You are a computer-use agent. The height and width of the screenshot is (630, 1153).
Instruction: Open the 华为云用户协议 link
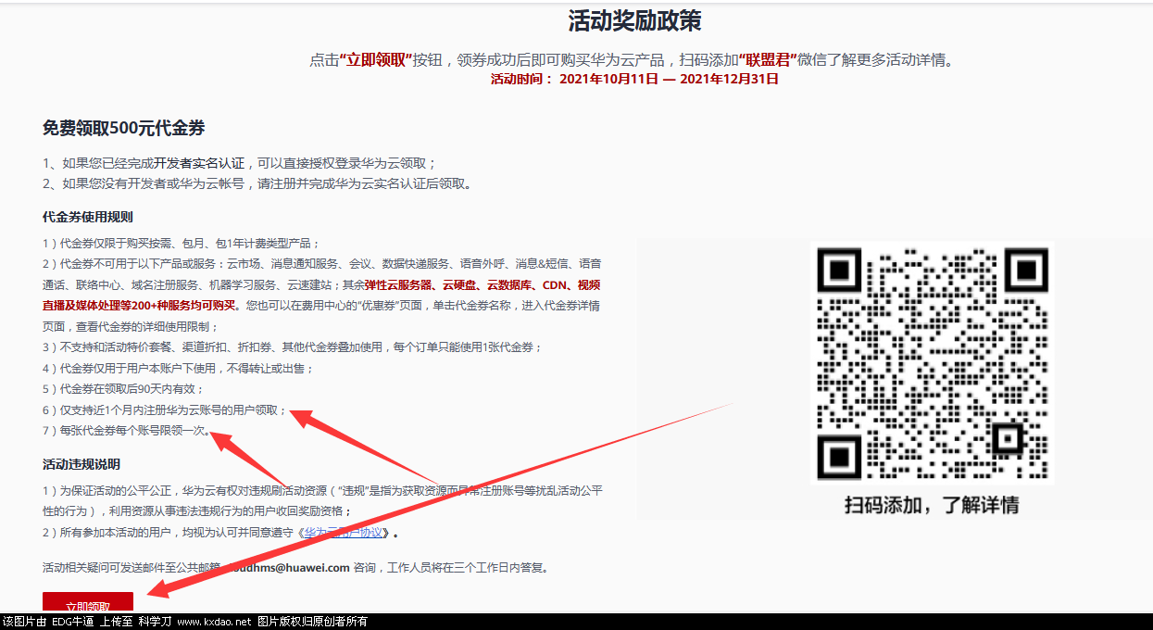[x=345, y=533]
